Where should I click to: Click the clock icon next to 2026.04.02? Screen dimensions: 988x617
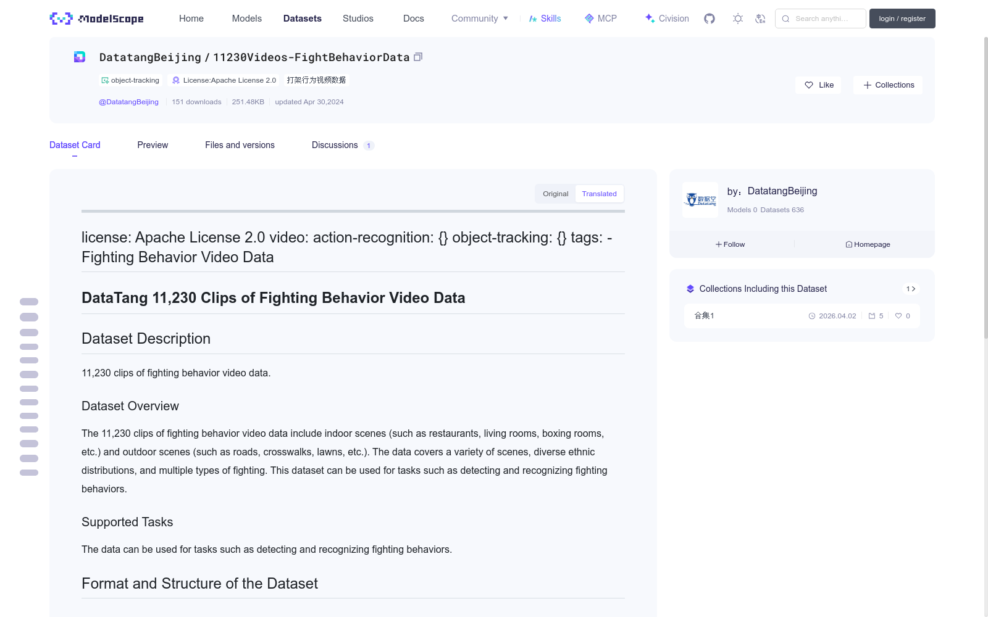[x=812, y=316]
